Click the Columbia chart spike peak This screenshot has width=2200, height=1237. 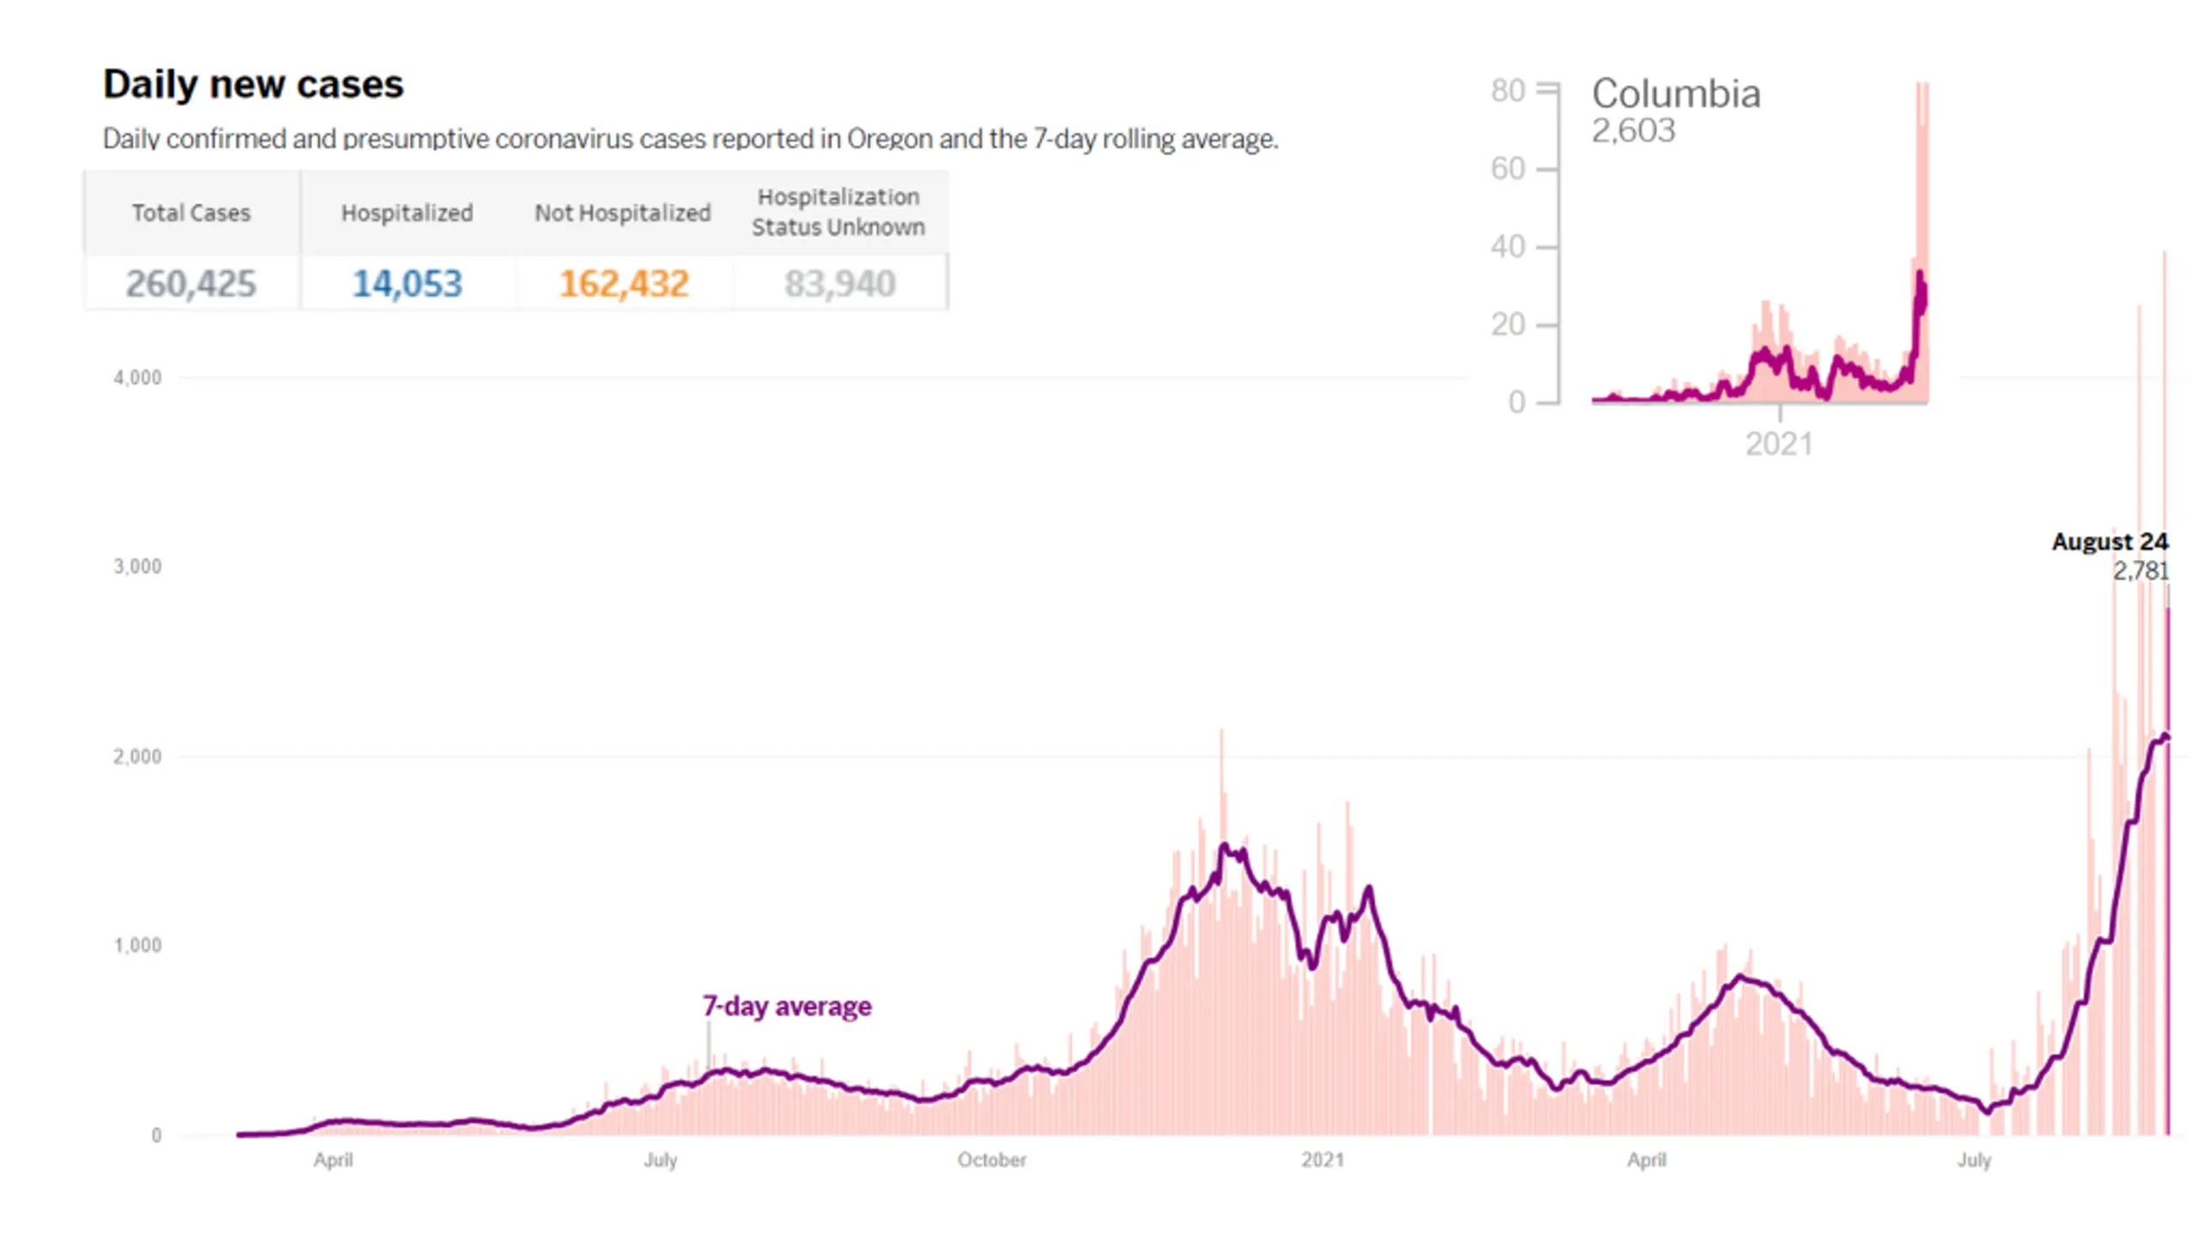point(1922,86)
